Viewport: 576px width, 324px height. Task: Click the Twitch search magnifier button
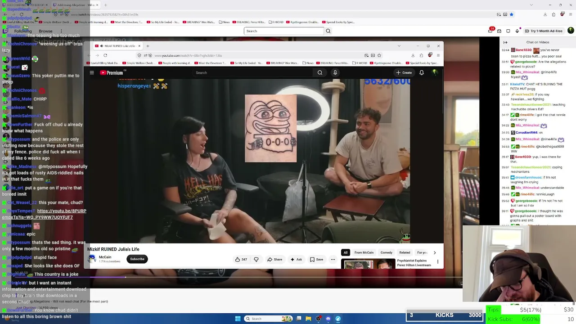click(x=328, y=31)
